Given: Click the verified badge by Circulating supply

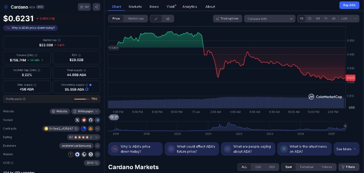Looking at the screenshot, I should 91,85.
